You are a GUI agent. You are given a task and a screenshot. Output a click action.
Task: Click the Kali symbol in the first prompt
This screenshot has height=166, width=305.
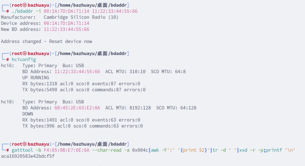[25, 5]
